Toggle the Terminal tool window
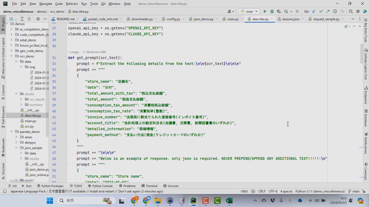This screenshot has width=369, height=207. pyautogui.click(x=149, y=186)
